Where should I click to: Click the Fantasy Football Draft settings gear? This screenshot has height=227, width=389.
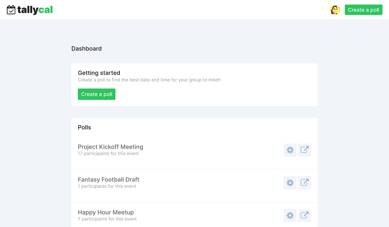pyautogui.click(x=290, y=183)
